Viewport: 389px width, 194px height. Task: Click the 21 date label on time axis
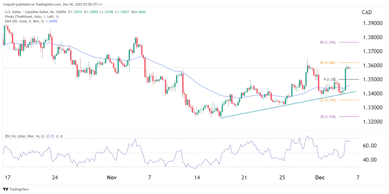[244, 178]
